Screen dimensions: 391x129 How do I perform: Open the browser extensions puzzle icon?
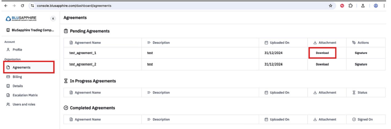click(350, 6)
